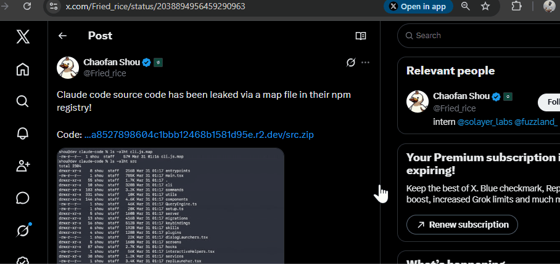
Task: Open the @fuzzland_ mention link
Action: click(536, 122)
